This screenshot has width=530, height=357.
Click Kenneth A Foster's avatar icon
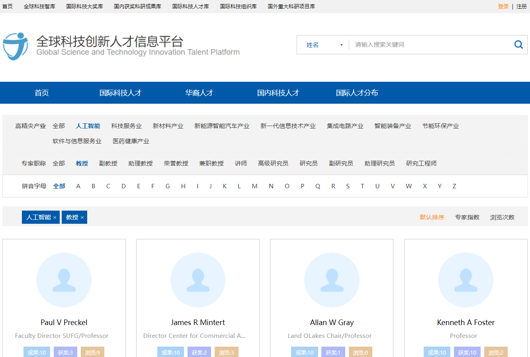(465, 280)
